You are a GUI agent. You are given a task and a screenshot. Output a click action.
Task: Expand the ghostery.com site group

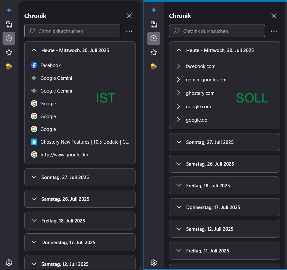click(x=200, y=93)
